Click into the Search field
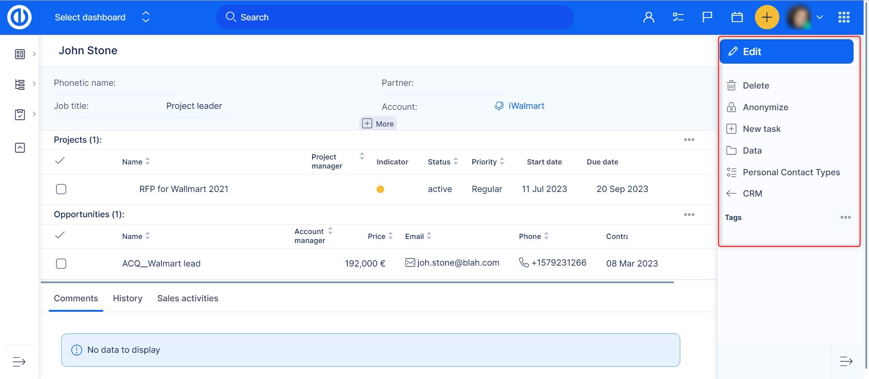 (x=394, y=18)
